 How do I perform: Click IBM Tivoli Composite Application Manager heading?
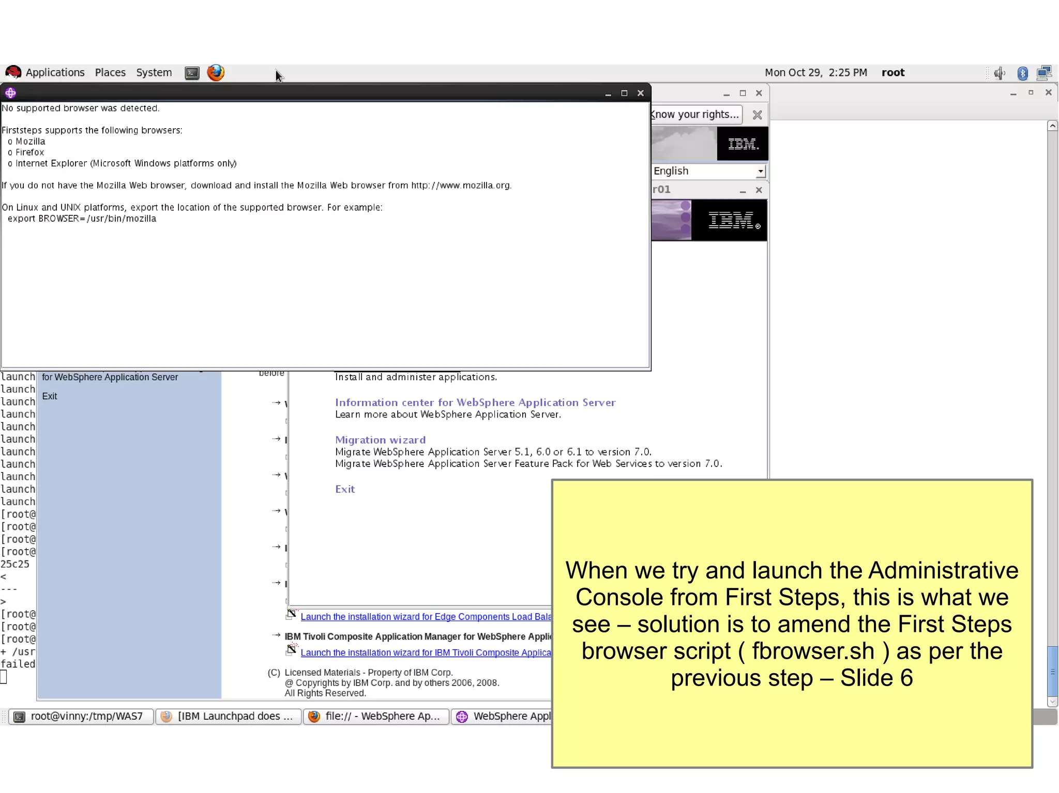tap(418, 636)
